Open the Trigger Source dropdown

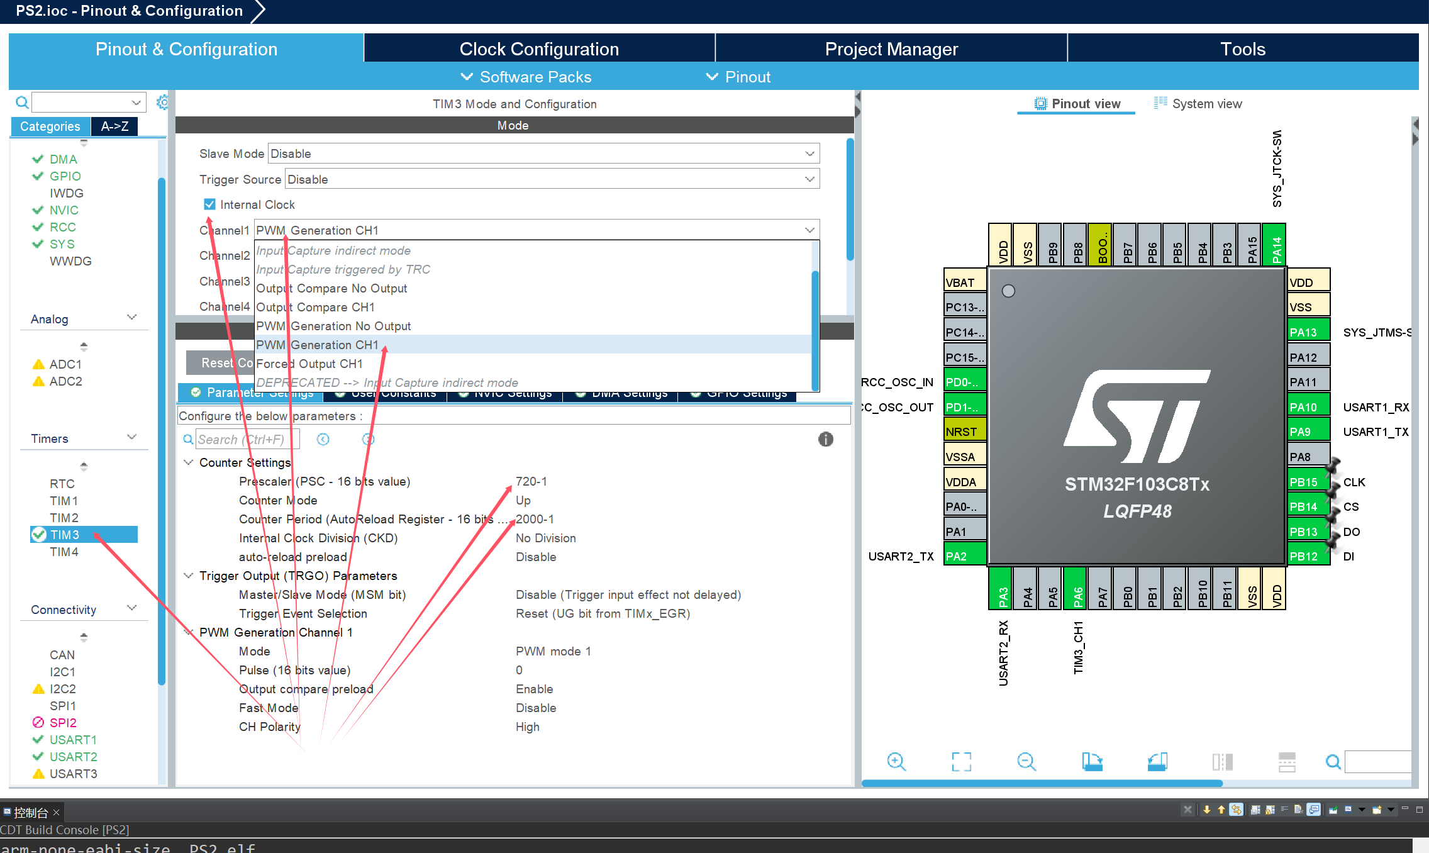click(x=552, y=179)
